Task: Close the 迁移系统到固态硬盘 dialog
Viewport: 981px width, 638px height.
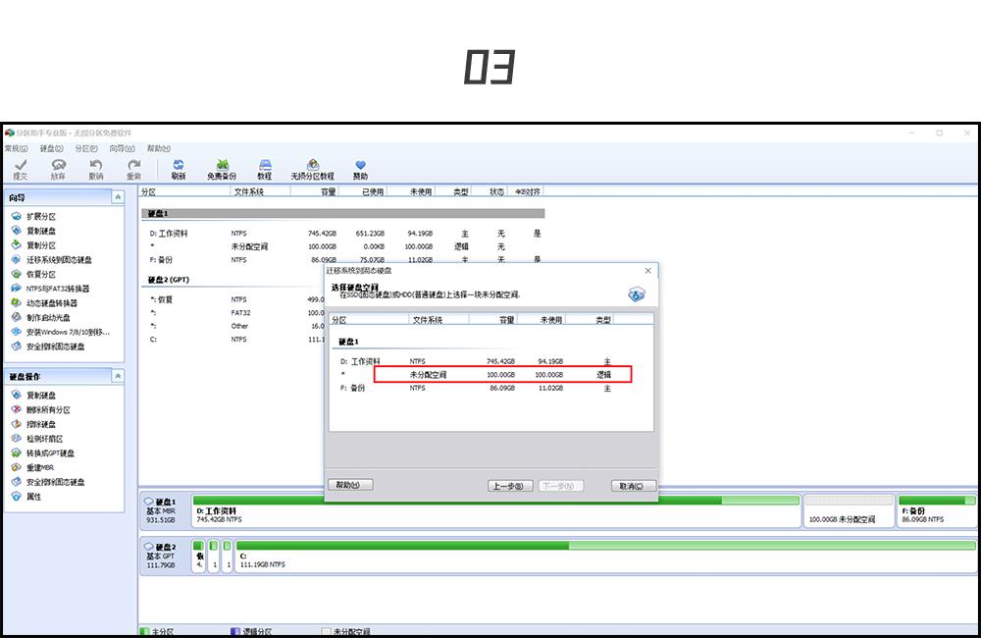Action: [x=648, y=271]
